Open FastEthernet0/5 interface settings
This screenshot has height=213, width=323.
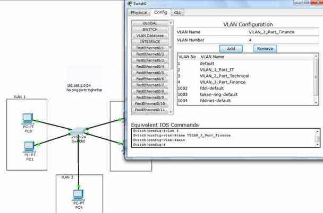coord(150,73)
